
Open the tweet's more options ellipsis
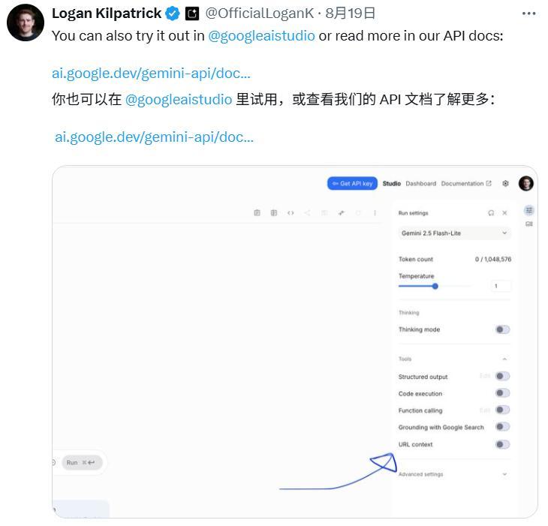pos(528,14)
